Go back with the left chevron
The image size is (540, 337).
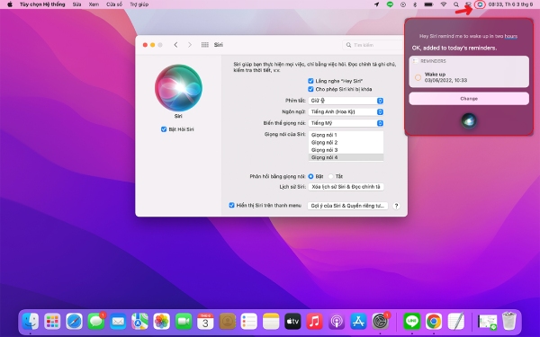176,45
